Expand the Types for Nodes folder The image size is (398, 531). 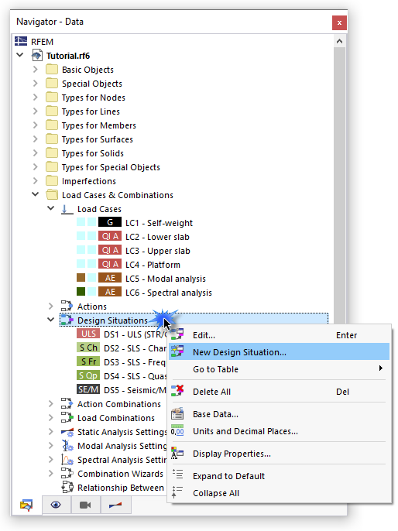[x=35, y=97]
